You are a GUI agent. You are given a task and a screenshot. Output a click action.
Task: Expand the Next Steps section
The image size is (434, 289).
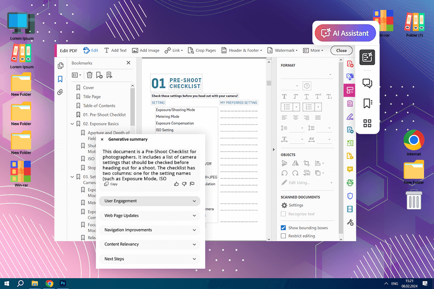point(150,259)
